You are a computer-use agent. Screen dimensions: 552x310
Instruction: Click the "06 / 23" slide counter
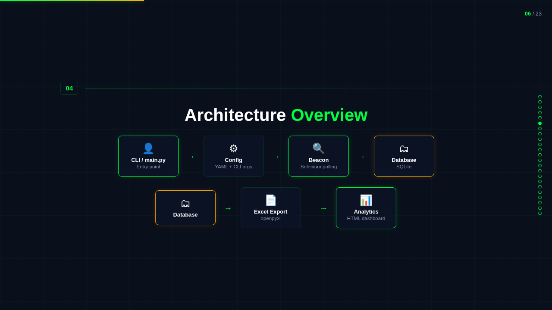point(533,13)
